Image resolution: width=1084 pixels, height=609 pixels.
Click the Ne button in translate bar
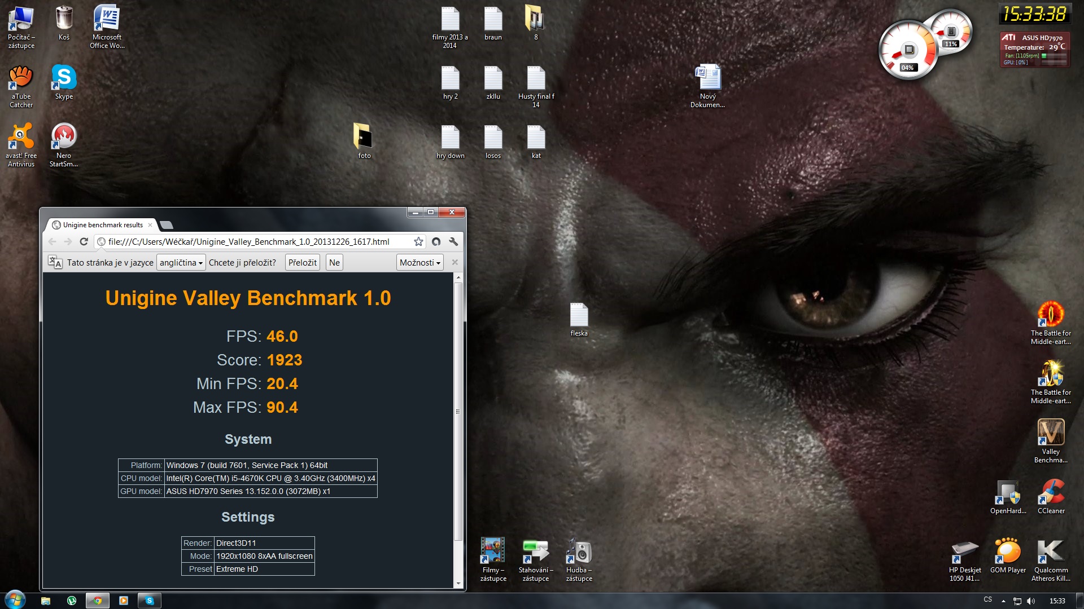[x=334, y=263]
